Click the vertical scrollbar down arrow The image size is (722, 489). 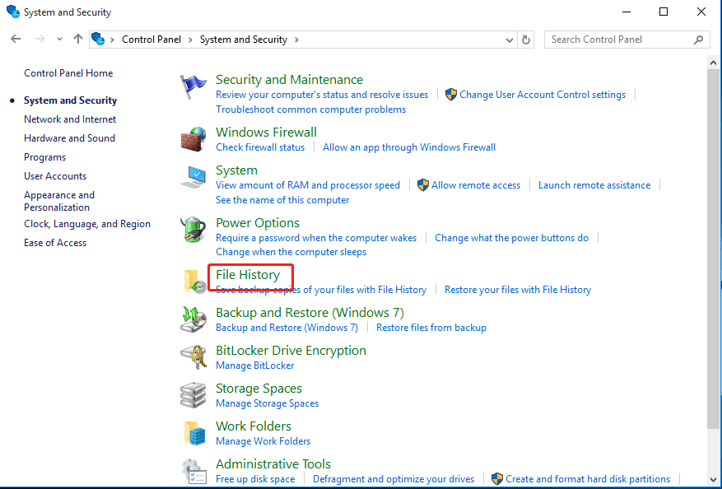pyautogui.click(x=714, y=479)
